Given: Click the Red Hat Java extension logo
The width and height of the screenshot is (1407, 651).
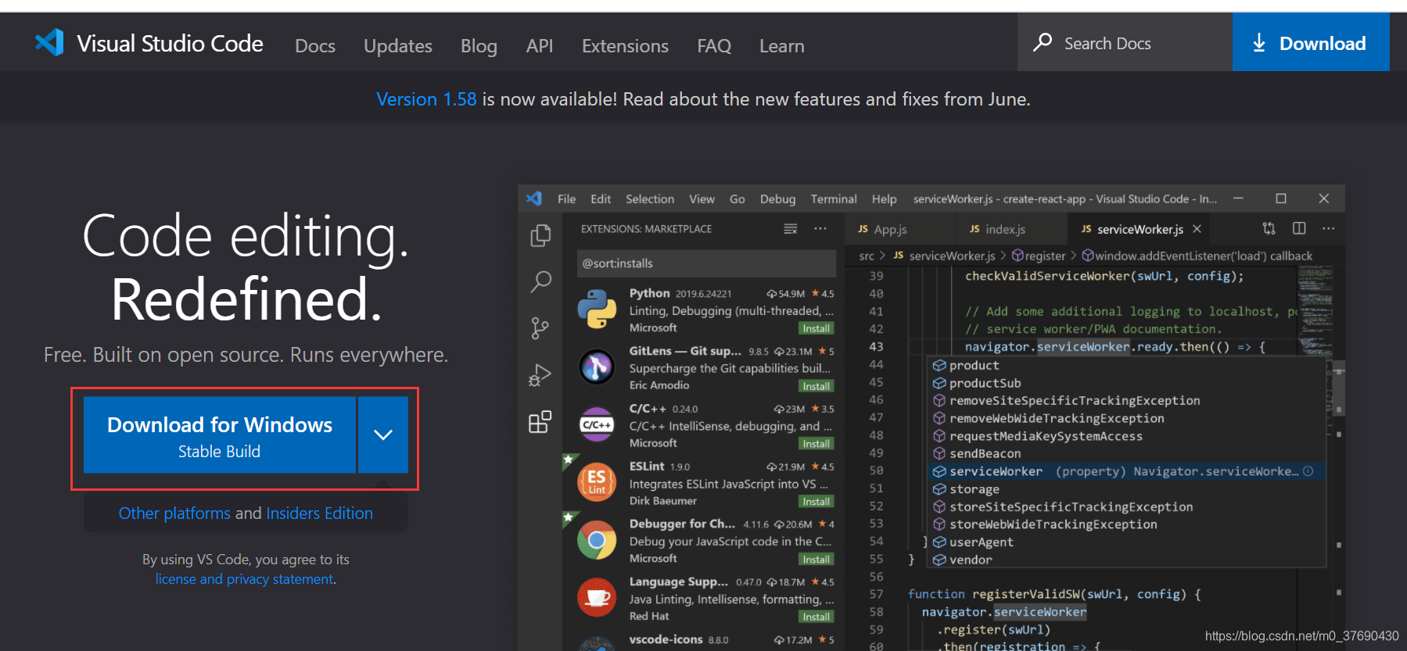Looking at the screenshot, I should 597,598.
